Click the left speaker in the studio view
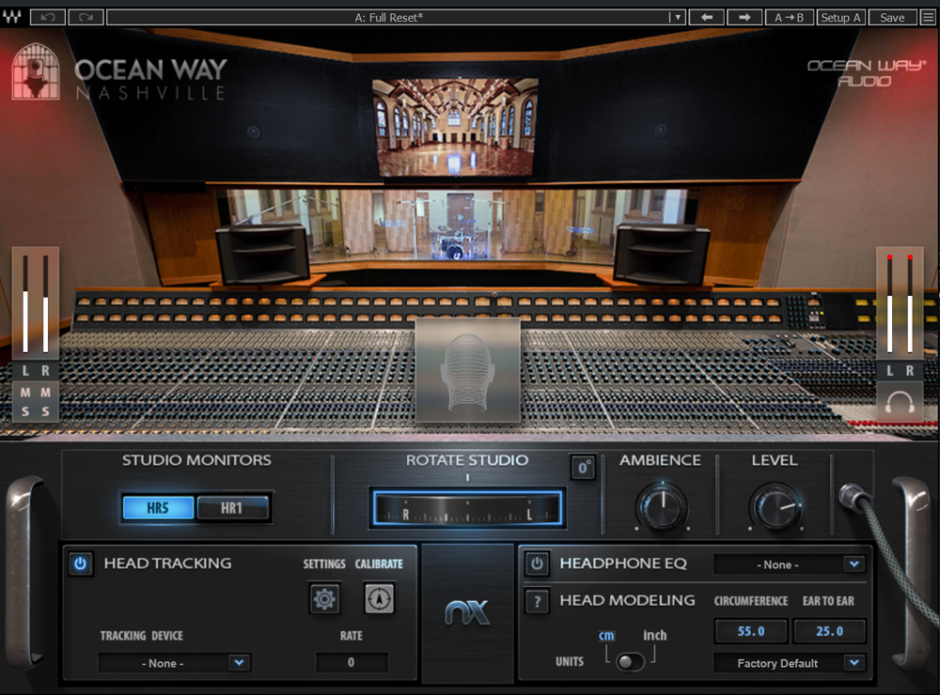Image resolution: width=940 pixels, height=695 pixels. [x=262, y=254]
